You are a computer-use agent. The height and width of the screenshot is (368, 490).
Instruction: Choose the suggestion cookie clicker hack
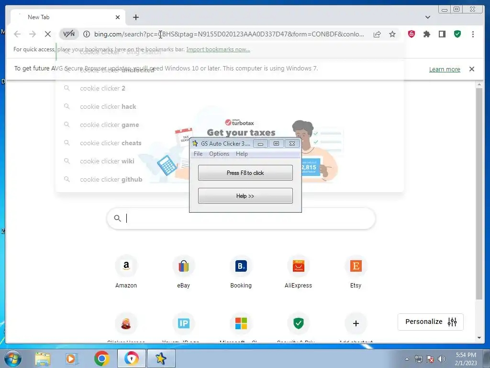click(229, 107)
